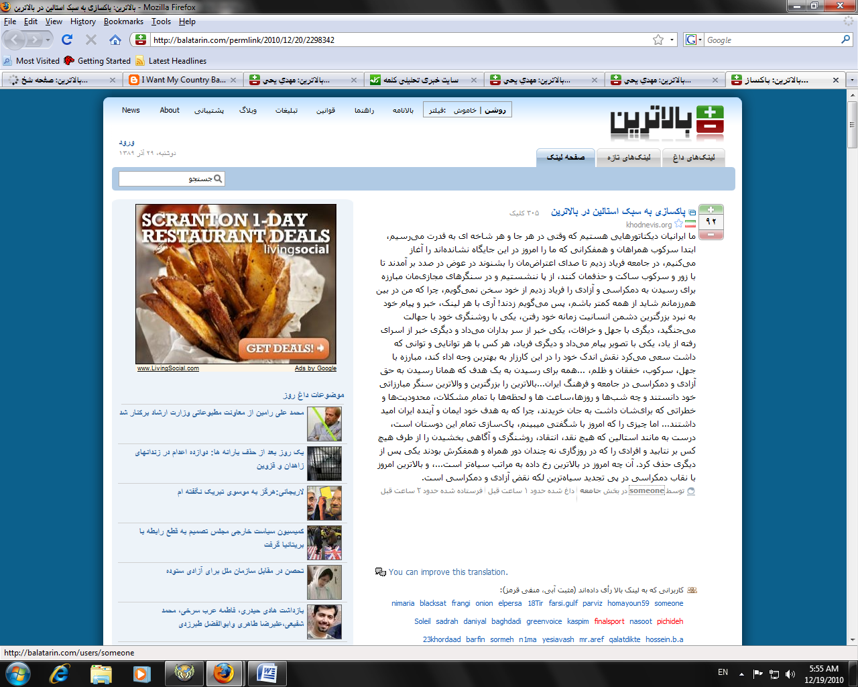
Task: Click the volume icon in system tray
Action: click(x=790, y=674)
